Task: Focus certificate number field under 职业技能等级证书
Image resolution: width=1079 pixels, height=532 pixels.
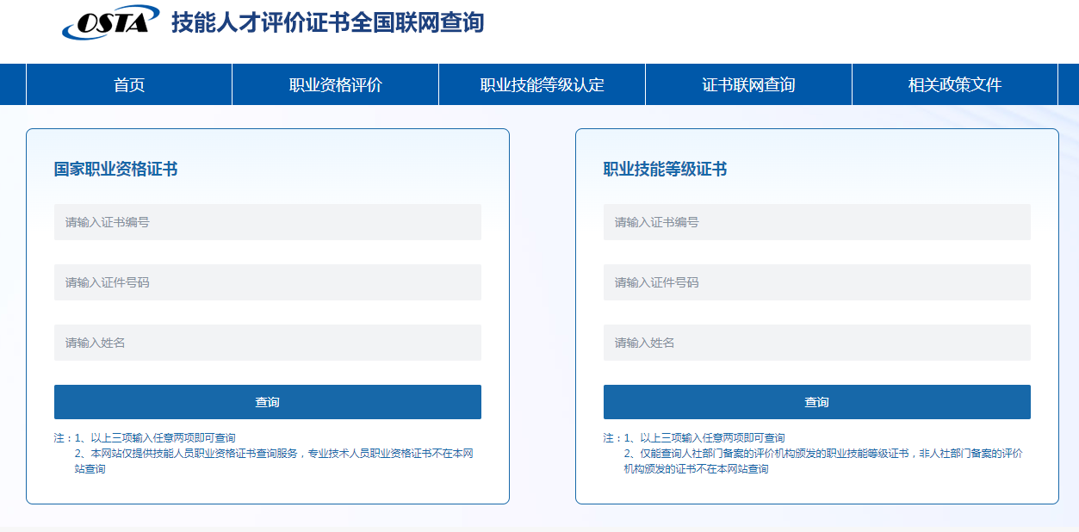Action: pos(816,222)
